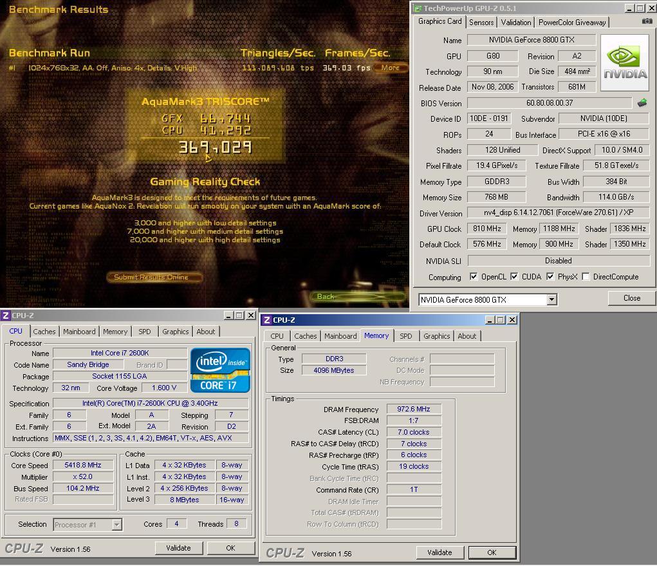Viewport: 657px width, 566px height.
Task: Click the NVIDIA logo in GPU-Z
Action: tap(625, 63)
